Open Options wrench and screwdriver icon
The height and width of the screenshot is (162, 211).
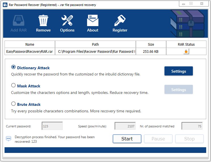(x=67, y=20)
